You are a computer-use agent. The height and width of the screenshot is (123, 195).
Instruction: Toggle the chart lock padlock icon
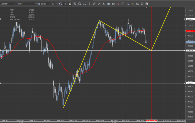point(70,4)
